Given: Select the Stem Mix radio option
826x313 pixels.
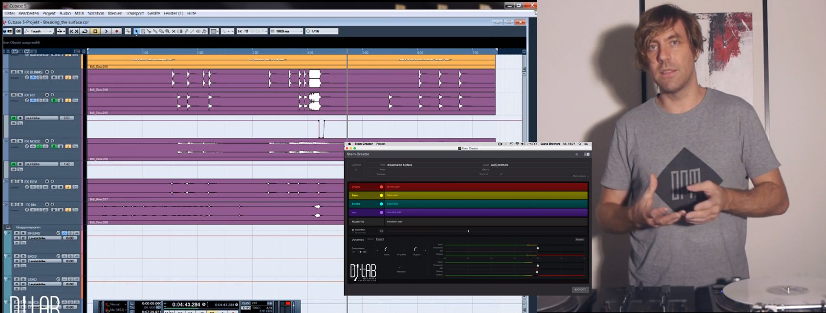Looking at the screenshot, I should point(353,229).
